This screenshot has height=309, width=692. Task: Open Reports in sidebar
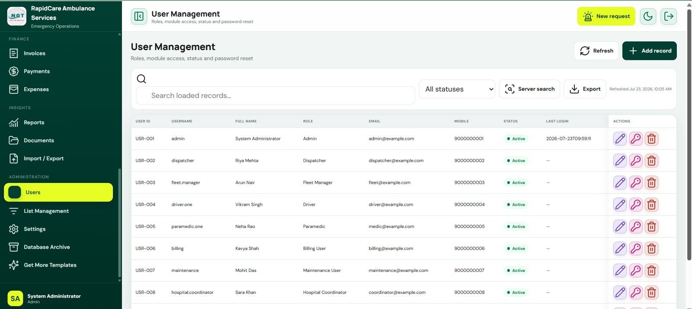click(58, 123)
